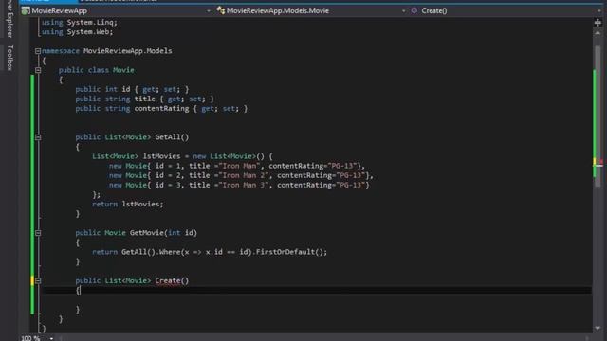
Task: Click the 'lstMovies' variable in declaration line
Action: (x=161, y=156)
